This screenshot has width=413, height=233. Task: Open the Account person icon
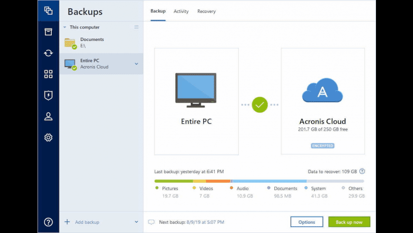48,116
